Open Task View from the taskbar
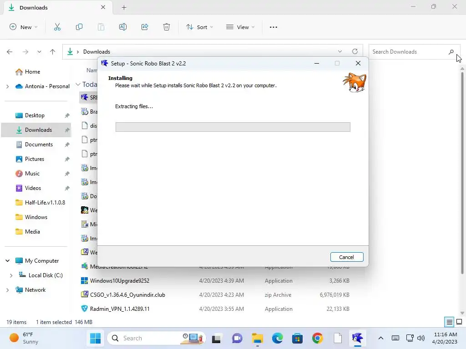Screen dimensions: 466x349 coord(216,338)
